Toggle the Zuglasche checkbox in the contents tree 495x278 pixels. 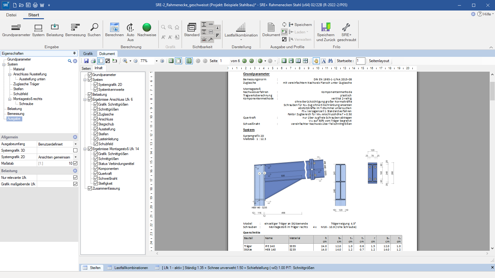coord(96,114)
